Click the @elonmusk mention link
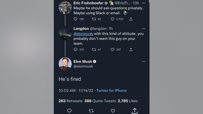203x114 pixels. coord(83,34)
